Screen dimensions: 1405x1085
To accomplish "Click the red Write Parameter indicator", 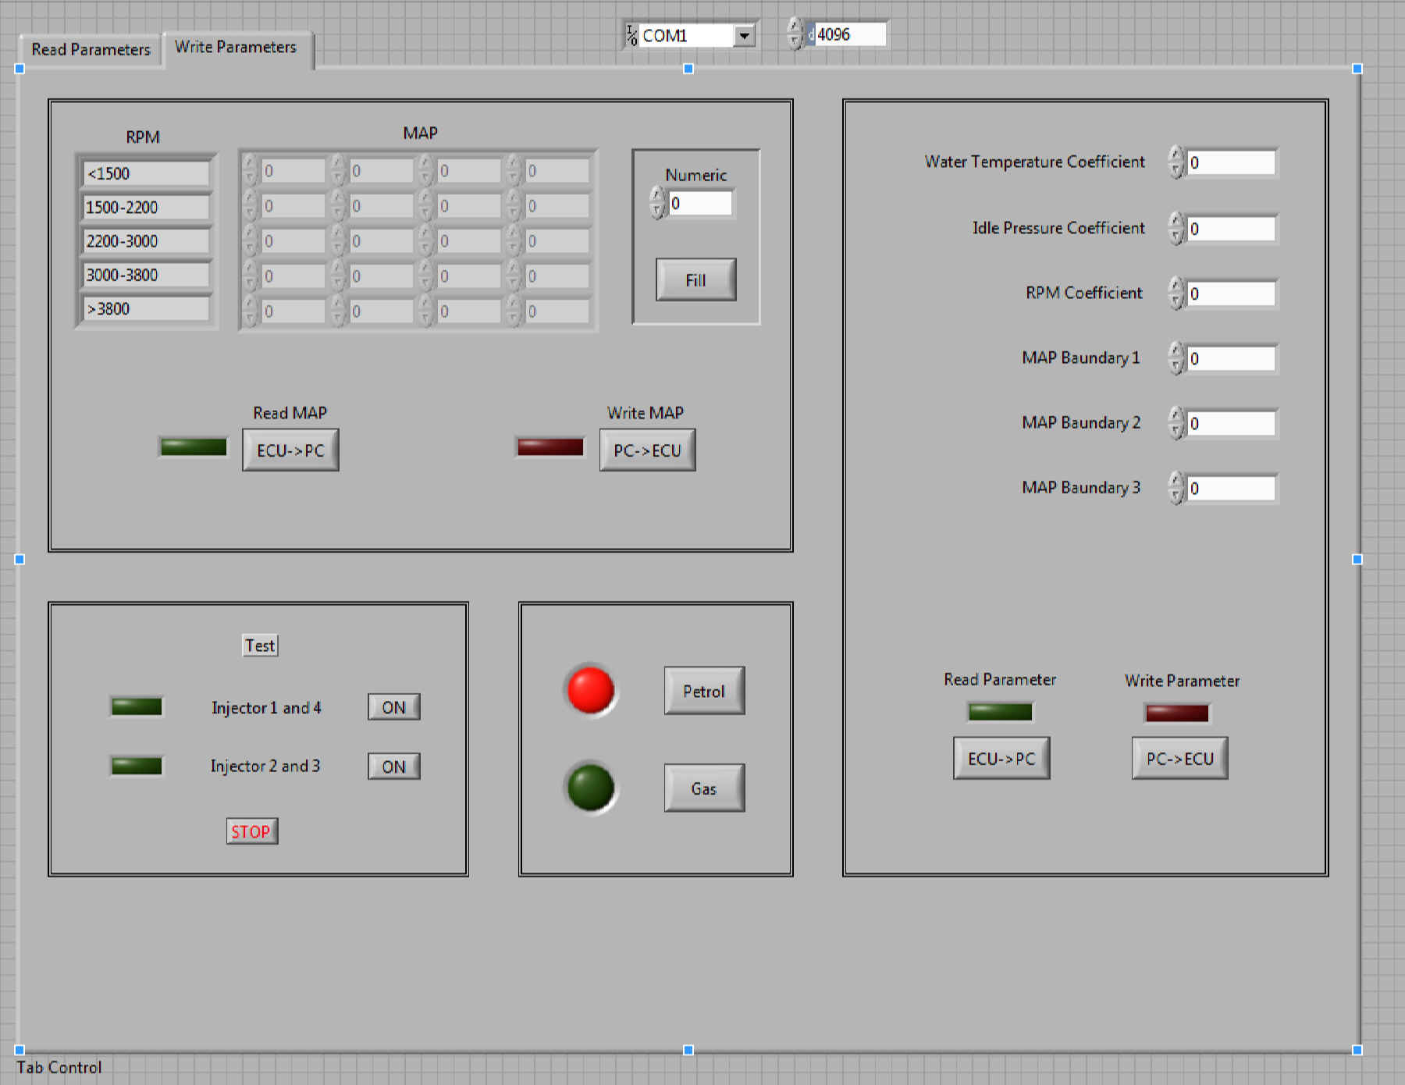I will (x=1177, y=713).
